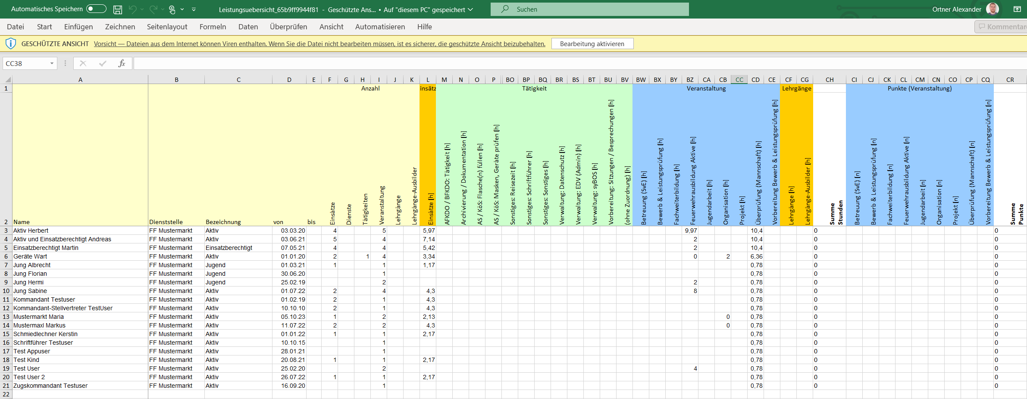Switch to the Ansicht ribbon tab
The image size is (1027, 399).
[331, 27]
